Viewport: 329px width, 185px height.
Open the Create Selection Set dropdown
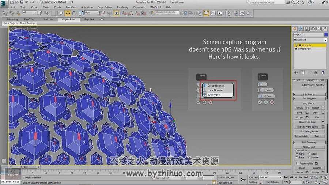point(167,12)
